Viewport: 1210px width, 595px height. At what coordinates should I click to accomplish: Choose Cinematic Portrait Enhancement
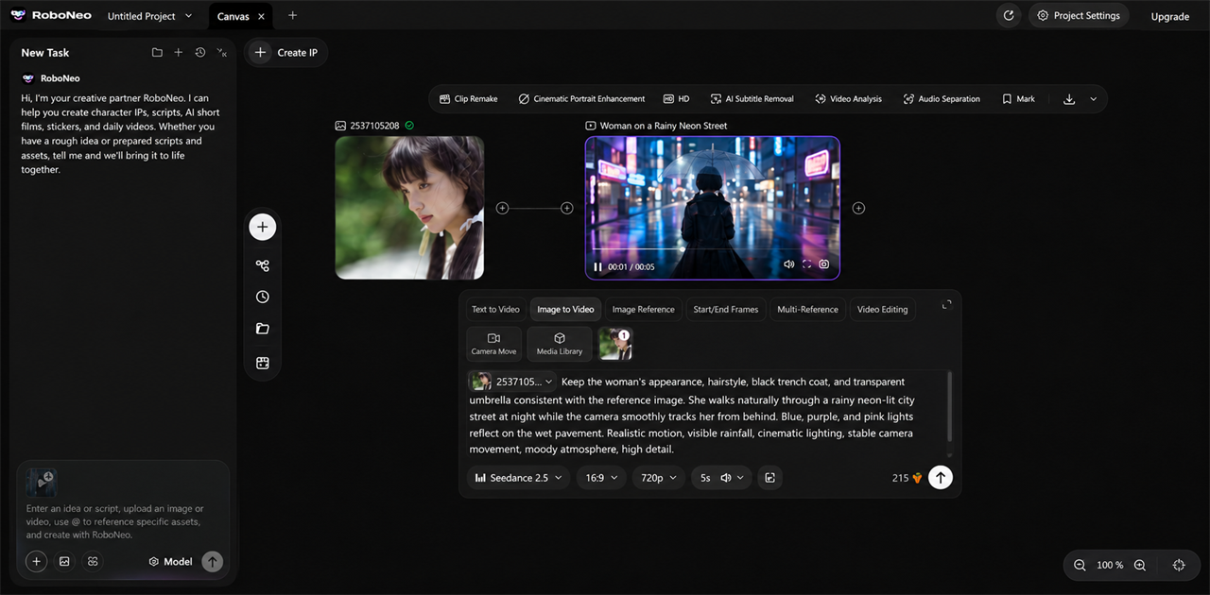(581, 98)
